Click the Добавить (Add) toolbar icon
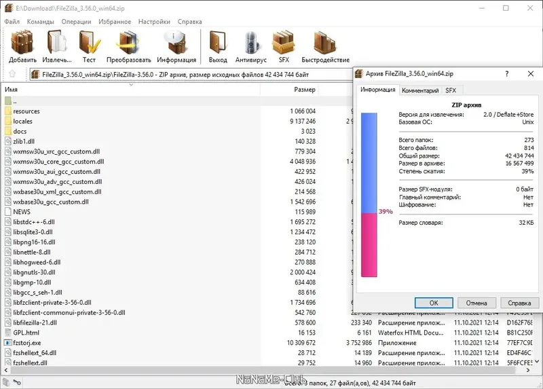This screenshot has height=389, width=543. point(22,47)
